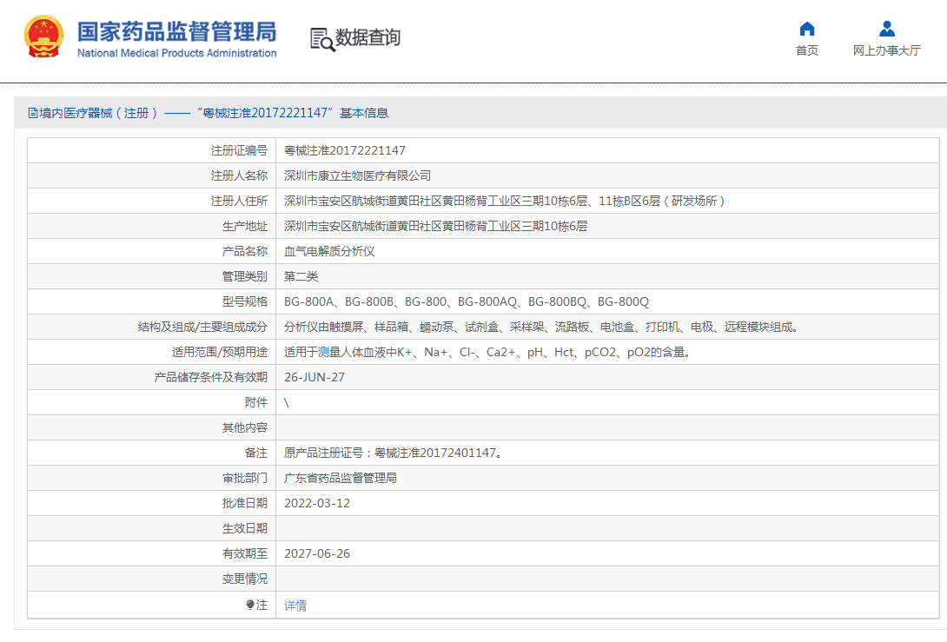Screen dimensions: 947x642
Task: Click the 其他内容 label
Action: 245,428
